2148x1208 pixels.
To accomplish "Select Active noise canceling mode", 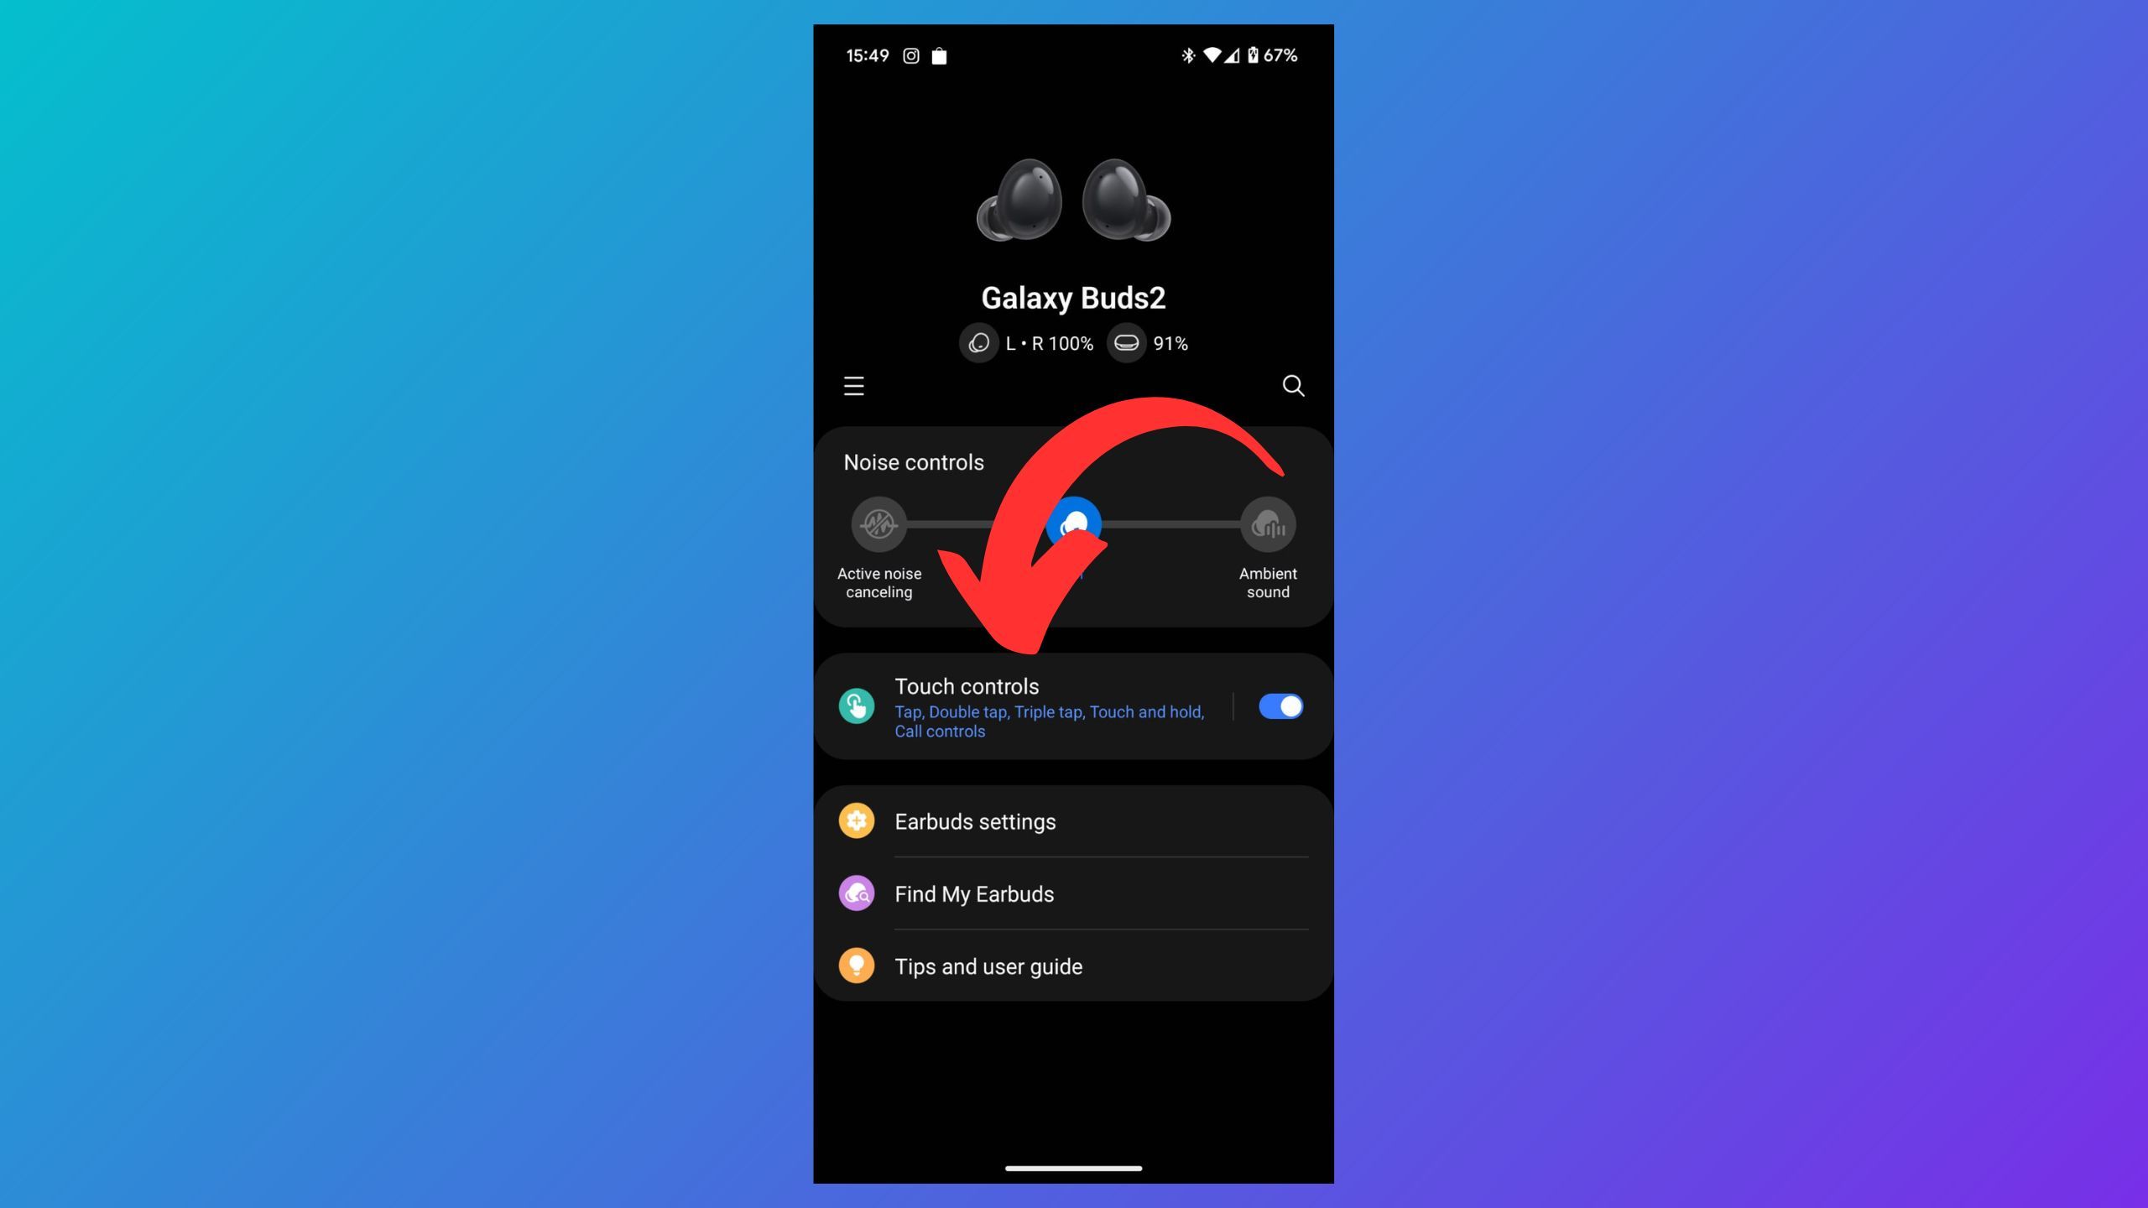I will [879, 525].
